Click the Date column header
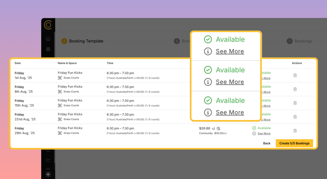Image resolution: width=327 pixels, height=179 pixels. [18, 63]
